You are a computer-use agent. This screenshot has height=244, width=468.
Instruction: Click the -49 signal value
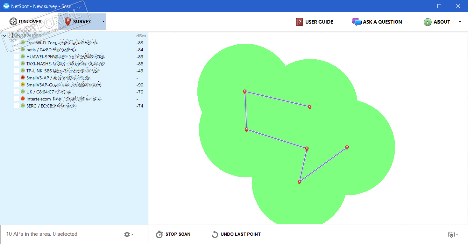(x=140, y=71)
